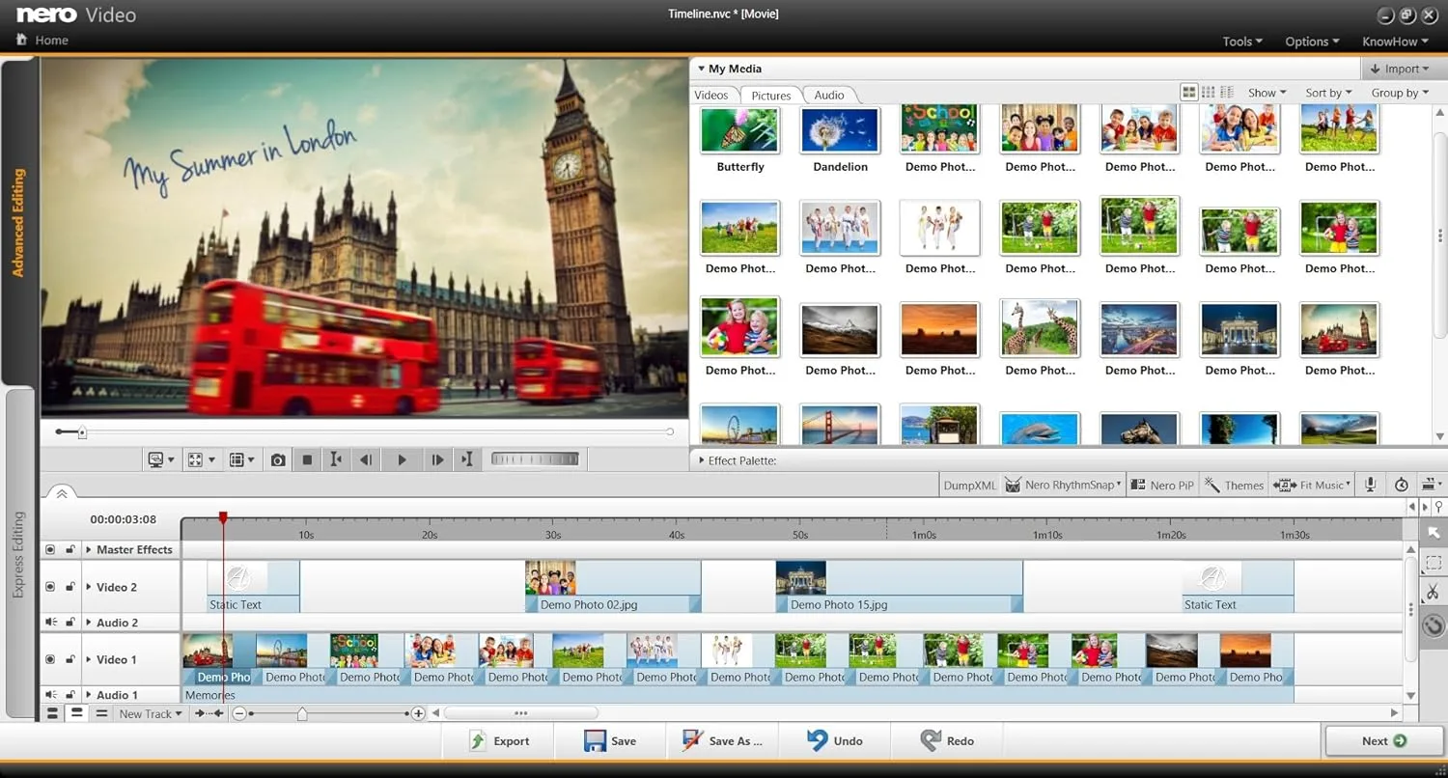Take a snapshot using the camera icon

pyautogui.click(x=277, y=458)
